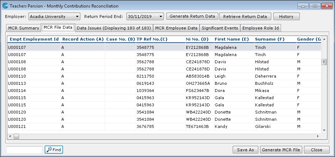
Task: Click Retrieve Return Data button
Action: point(245,17)
